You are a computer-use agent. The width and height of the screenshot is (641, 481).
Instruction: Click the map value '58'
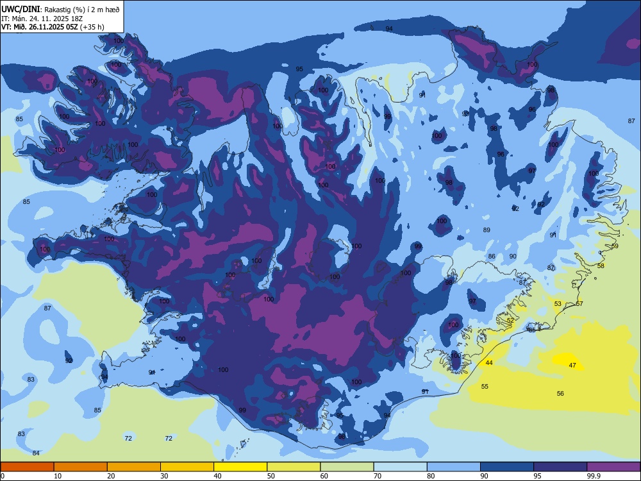tap(601, 266)
